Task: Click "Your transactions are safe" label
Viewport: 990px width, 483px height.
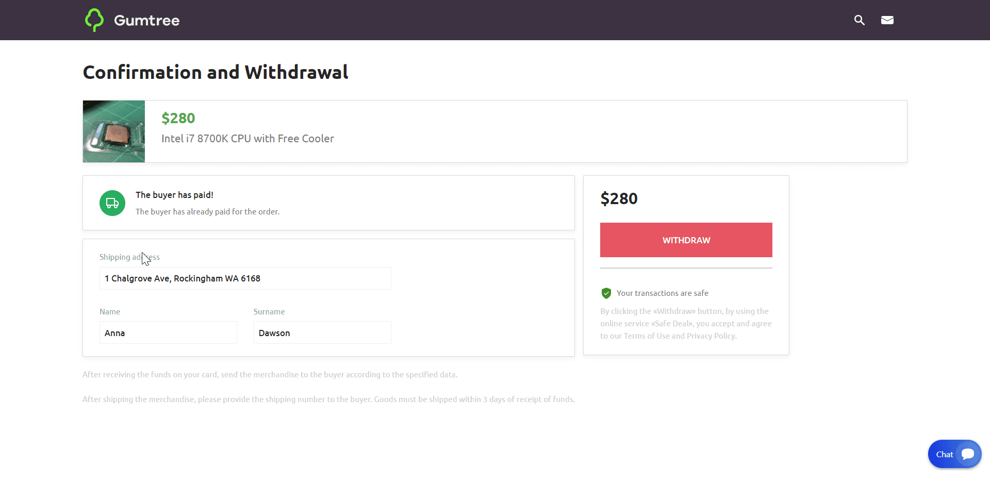Action: pos(662,293)
